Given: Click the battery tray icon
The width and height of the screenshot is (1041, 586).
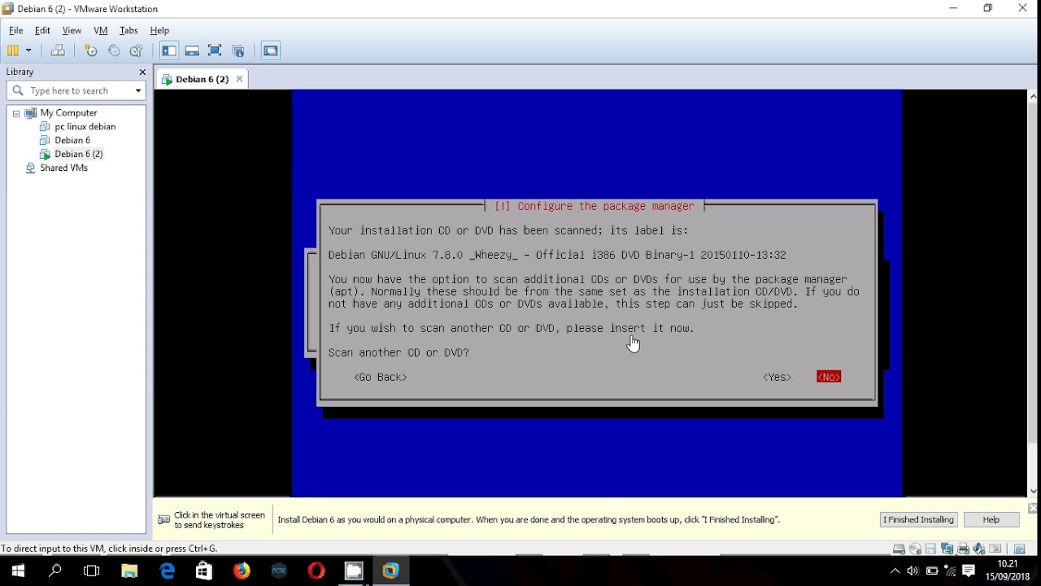Looking at the screenshot, I should 932,571.
